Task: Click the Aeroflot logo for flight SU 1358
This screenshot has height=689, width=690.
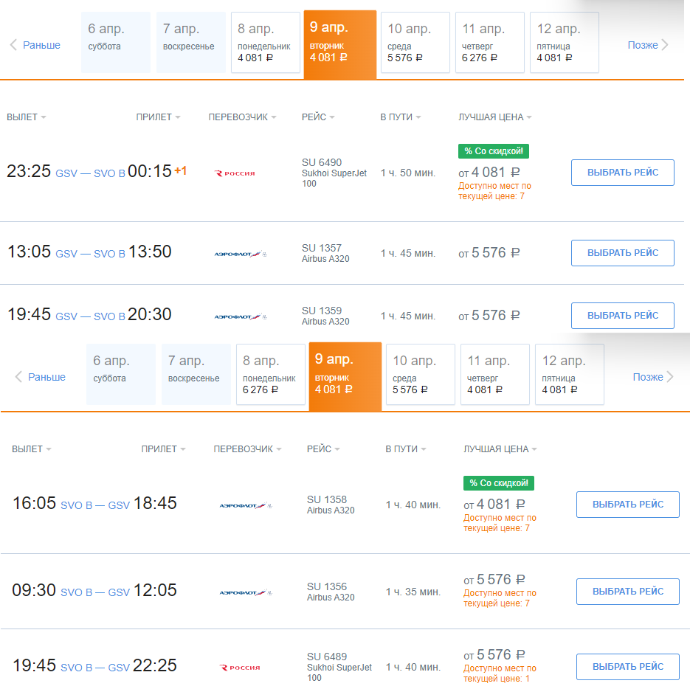Action: pyautogui.click(x=246, y=505)
